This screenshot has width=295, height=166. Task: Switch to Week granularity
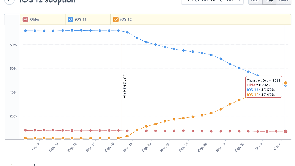pyautogui.click(x=283, y=1)
